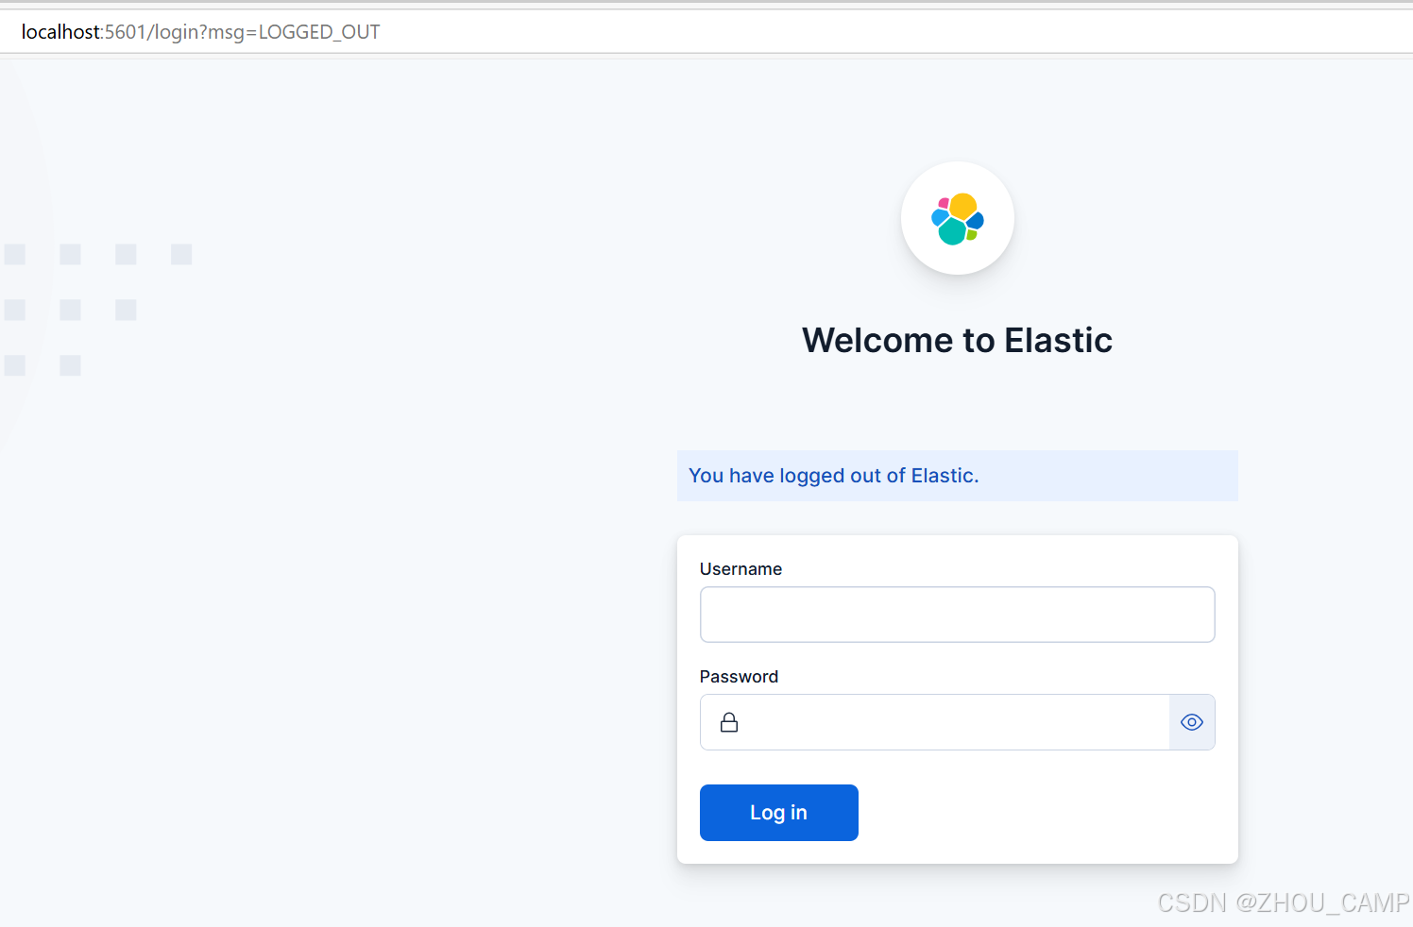Click the logged-out notification banner
Screen dimensions: 1413x927
tap(957, 476)
